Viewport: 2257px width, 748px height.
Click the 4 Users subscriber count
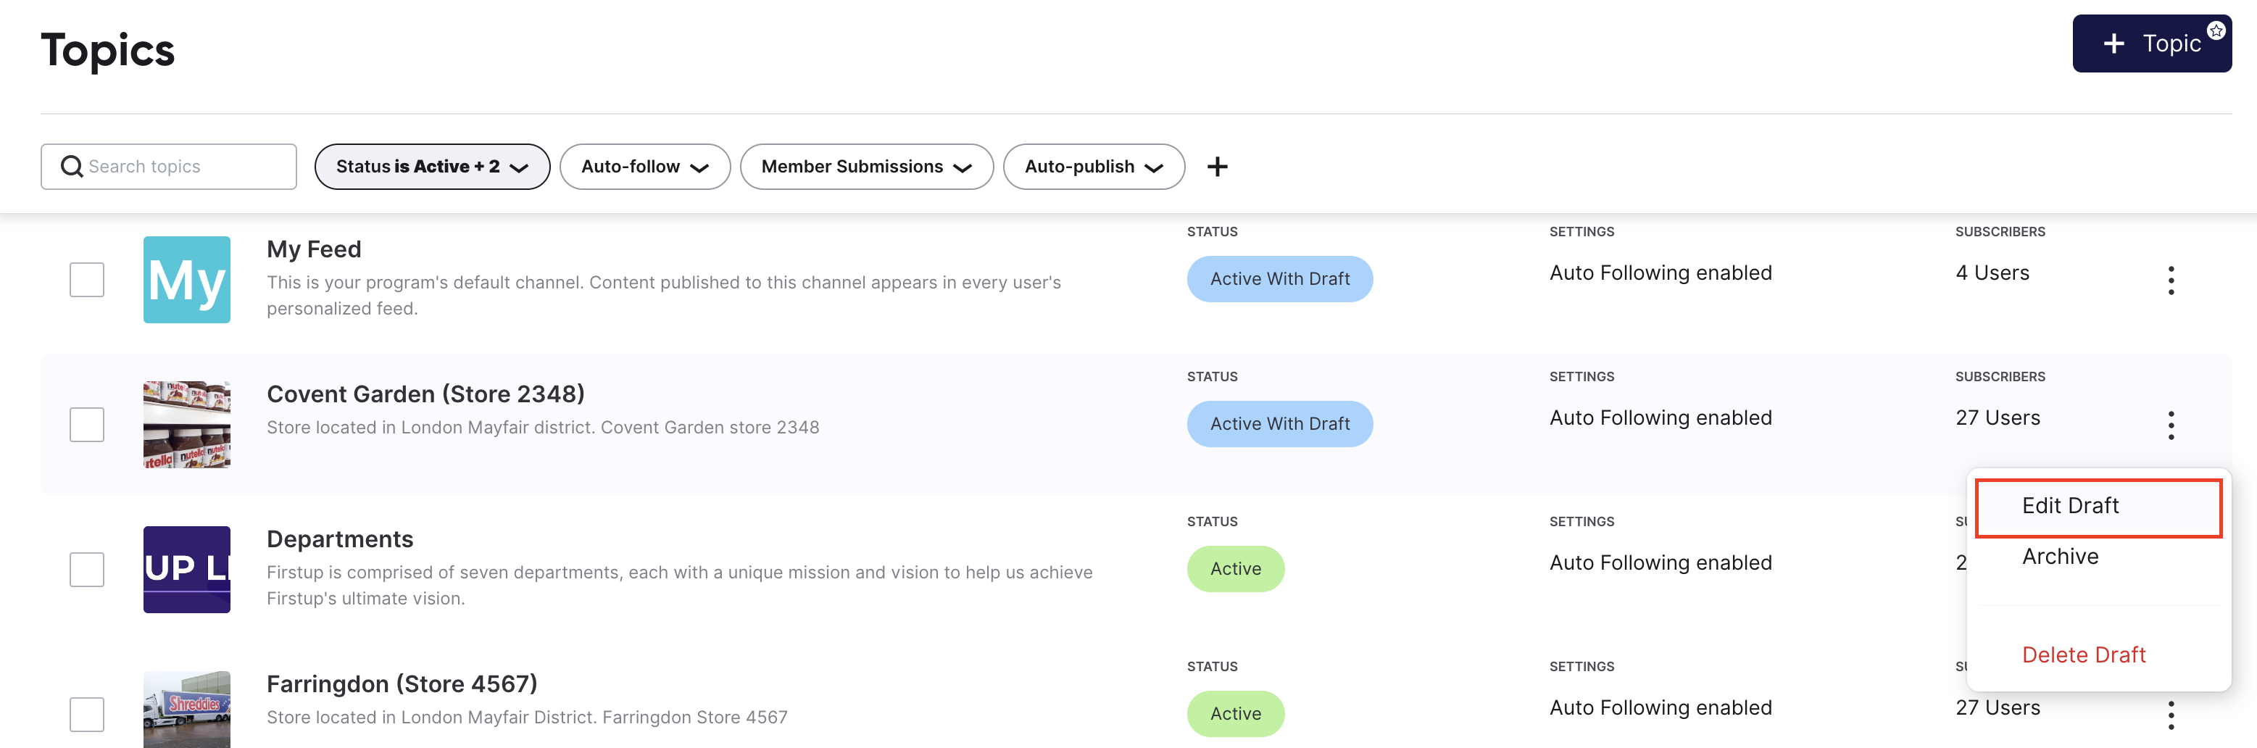[x=1992, y=273]
